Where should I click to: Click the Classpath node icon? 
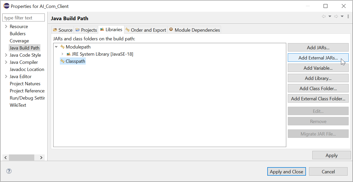(62, 61)
